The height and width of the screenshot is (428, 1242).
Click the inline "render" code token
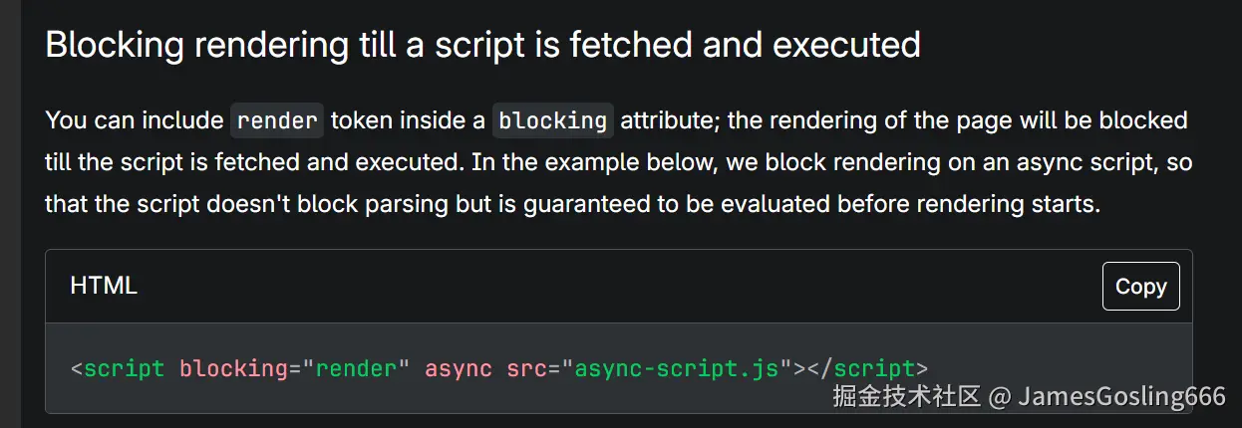click(277, 121)
